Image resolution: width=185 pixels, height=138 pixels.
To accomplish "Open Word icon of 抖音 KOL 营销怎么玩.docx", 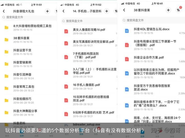I will [127, 31].
